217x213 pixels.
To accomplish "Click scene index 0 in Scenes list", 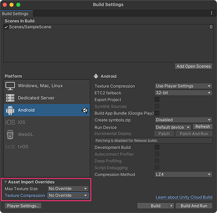I will click(x=211, y=27).
